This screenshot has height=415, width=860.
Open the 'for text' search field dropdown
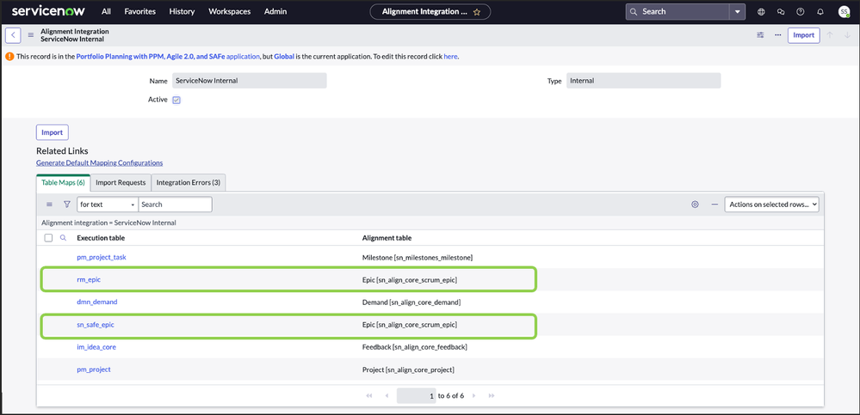coord(108,204)
